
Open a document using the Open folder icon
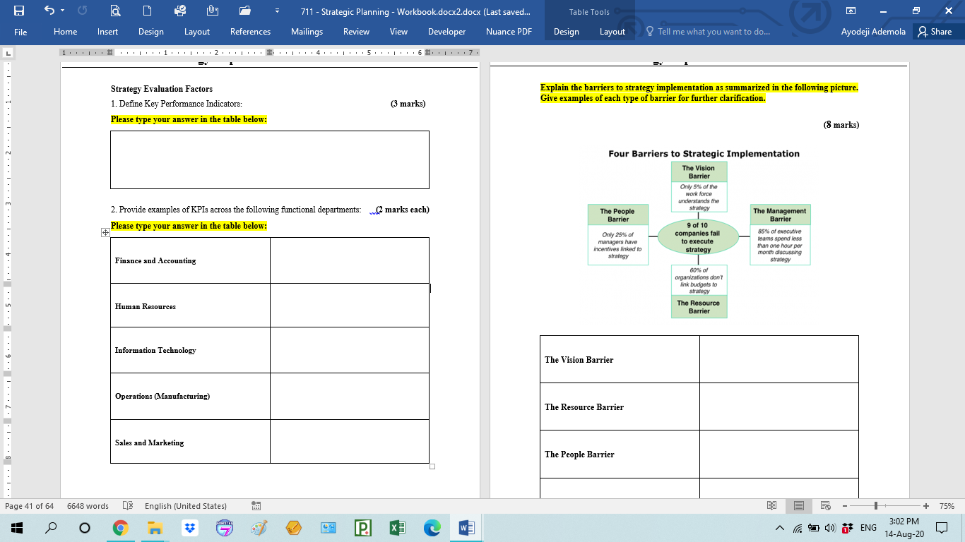click(244, 11)
